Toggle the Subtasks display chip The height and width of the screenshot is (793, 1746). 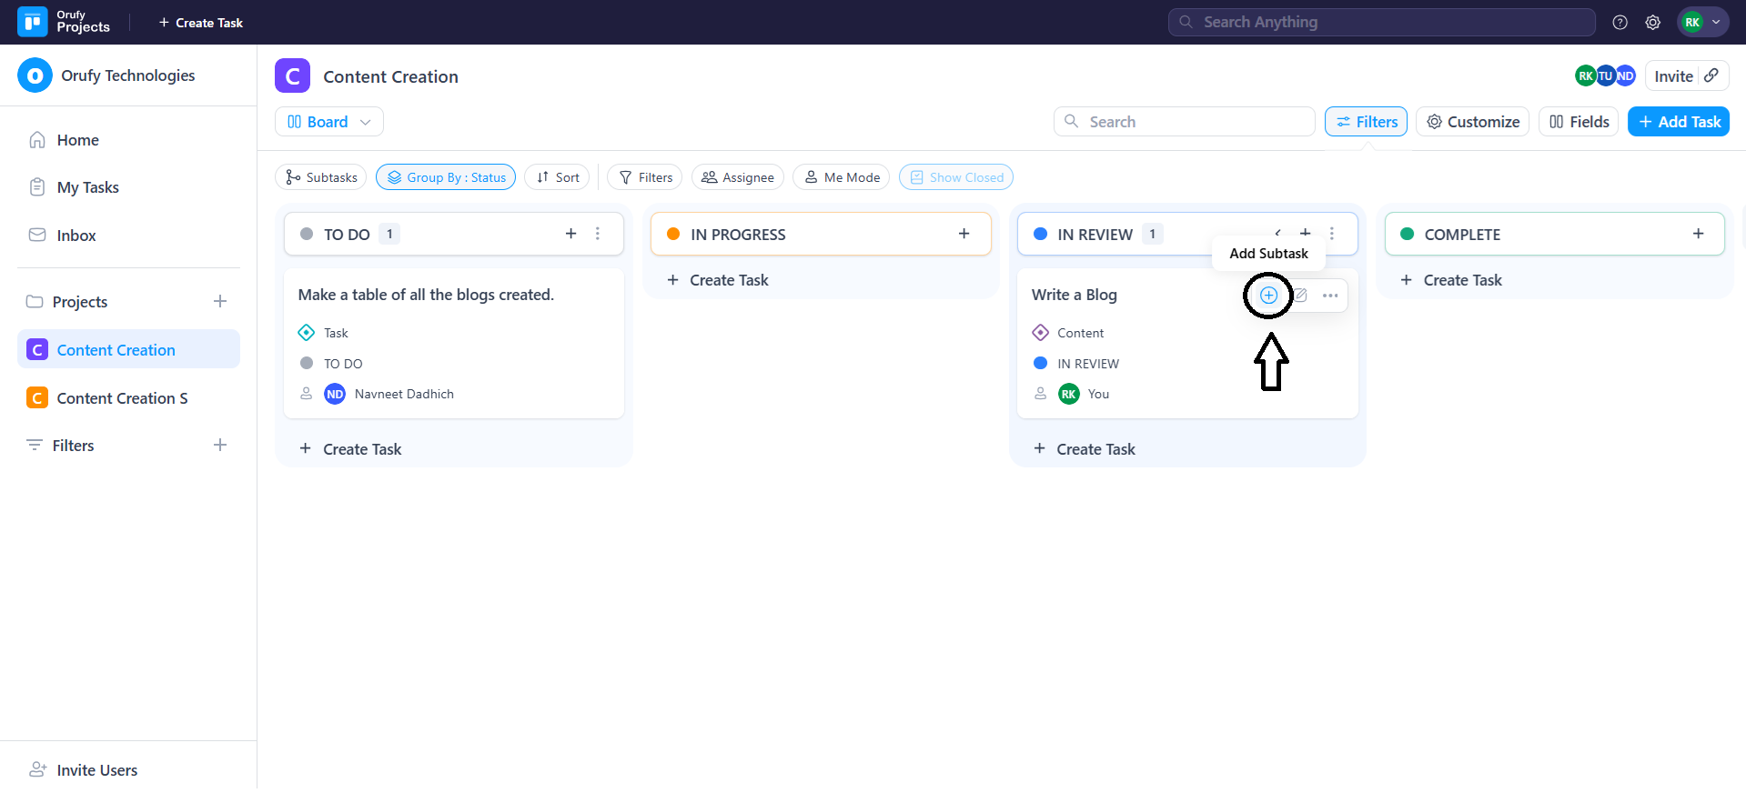320,177
